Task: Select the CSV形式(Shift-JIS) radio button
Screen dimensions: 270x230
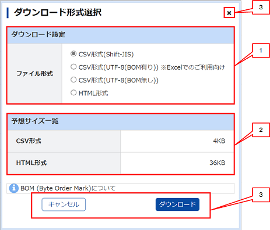Action: point(73,53)
